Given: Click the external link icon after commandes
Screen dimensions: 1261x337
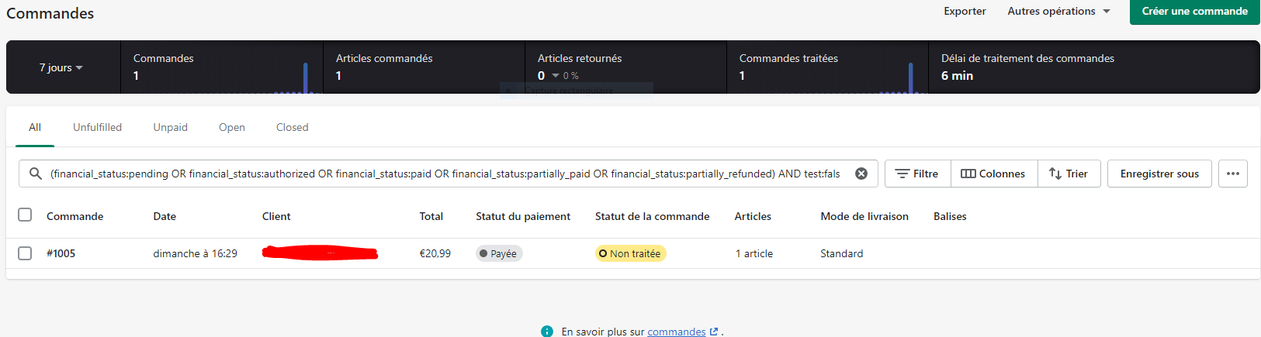Looking at the screenshot, I should [714, 332].
